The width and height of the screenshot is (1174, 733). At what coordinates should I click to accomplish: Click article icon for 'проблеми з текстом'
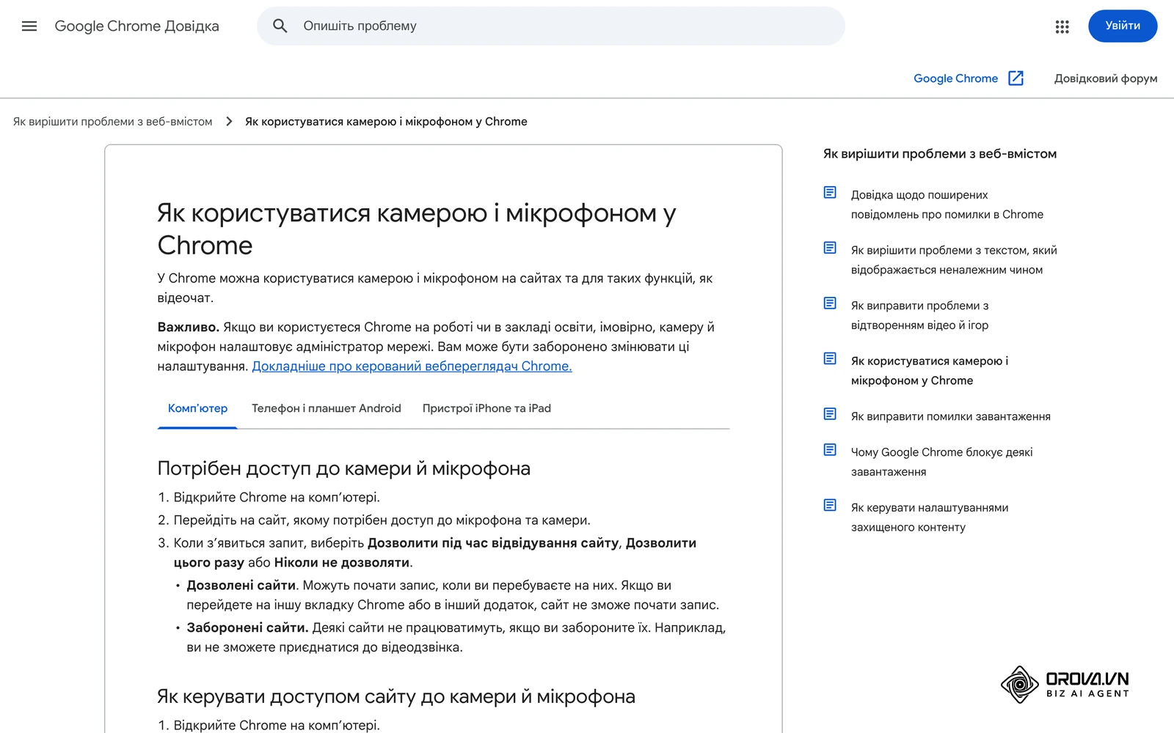(x=830, y=248)
